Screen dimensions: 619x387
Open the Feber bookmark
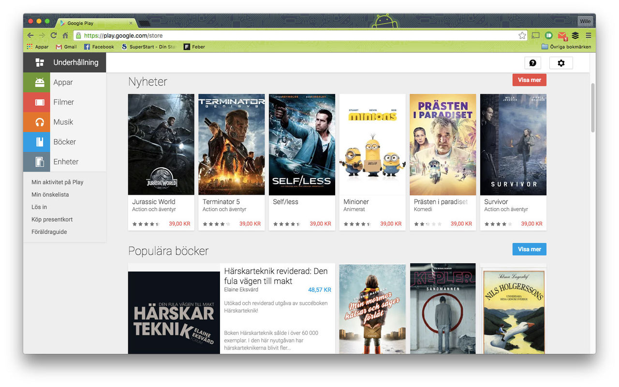pos(194,47)
